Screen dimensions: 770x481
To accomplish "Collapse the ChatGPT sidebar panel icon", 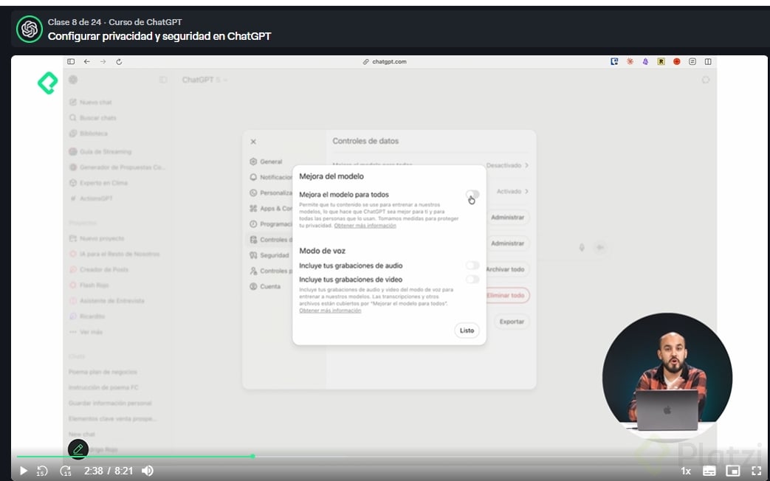I will click(x=163, y=80).
